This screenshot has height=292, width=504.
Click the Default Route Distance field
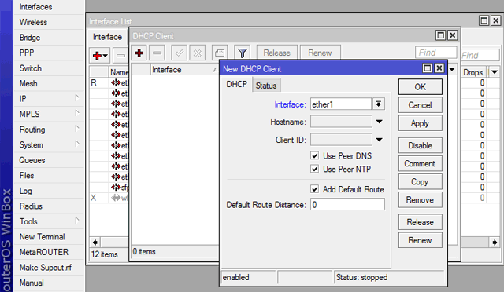click(x=347, y=205)
